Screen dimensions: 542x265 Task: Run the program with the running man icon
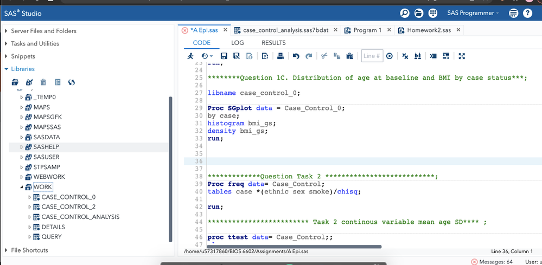click(190, 56)
